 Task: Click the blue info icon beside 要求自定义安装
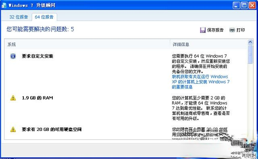point(13,56)
